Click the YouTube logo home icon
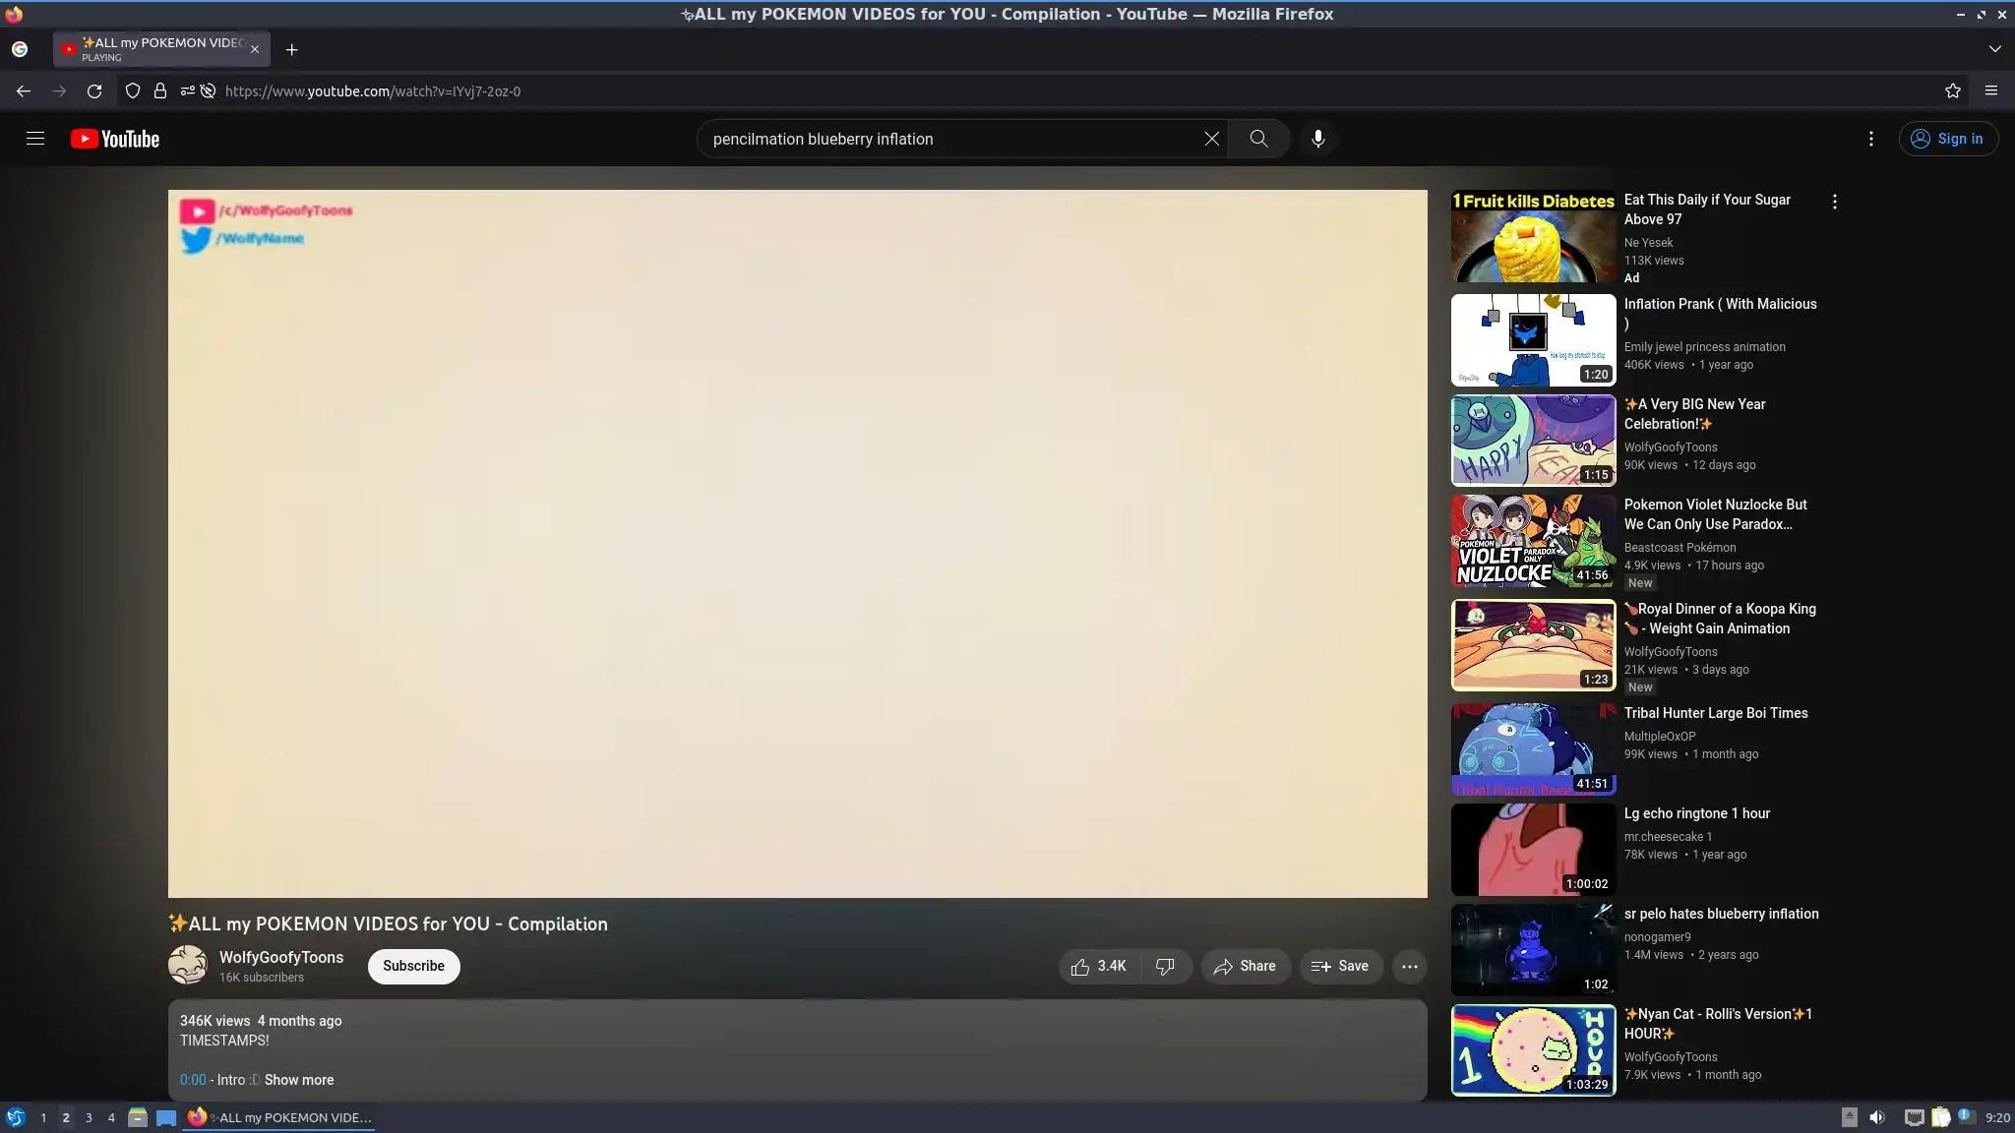Screen dimensions: 2015x1133 tap(115, 139)
